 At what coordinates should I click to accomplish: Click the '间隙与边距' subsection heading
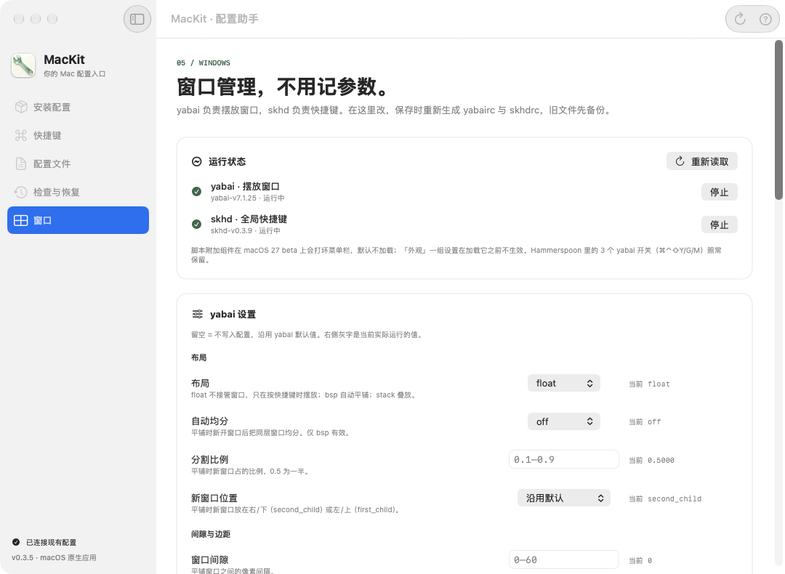click(x=211, y=535)
